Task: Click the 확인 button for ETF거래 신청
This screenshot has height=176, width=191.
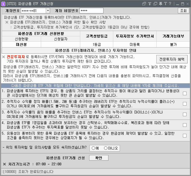Action: [x=99, y=158]
